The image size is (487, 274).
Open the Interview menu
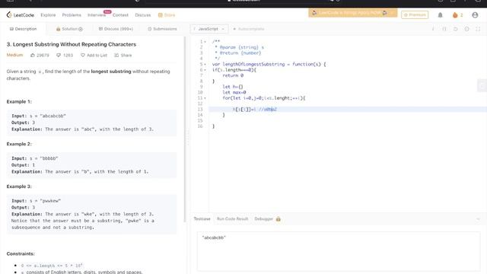coord(97,15)
